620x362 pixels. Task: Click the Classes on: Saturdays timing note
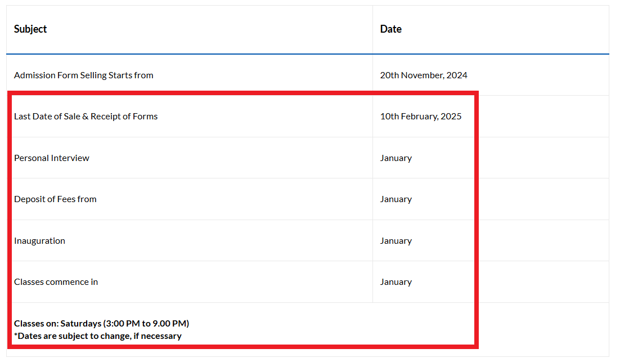(x=102, y=323)
